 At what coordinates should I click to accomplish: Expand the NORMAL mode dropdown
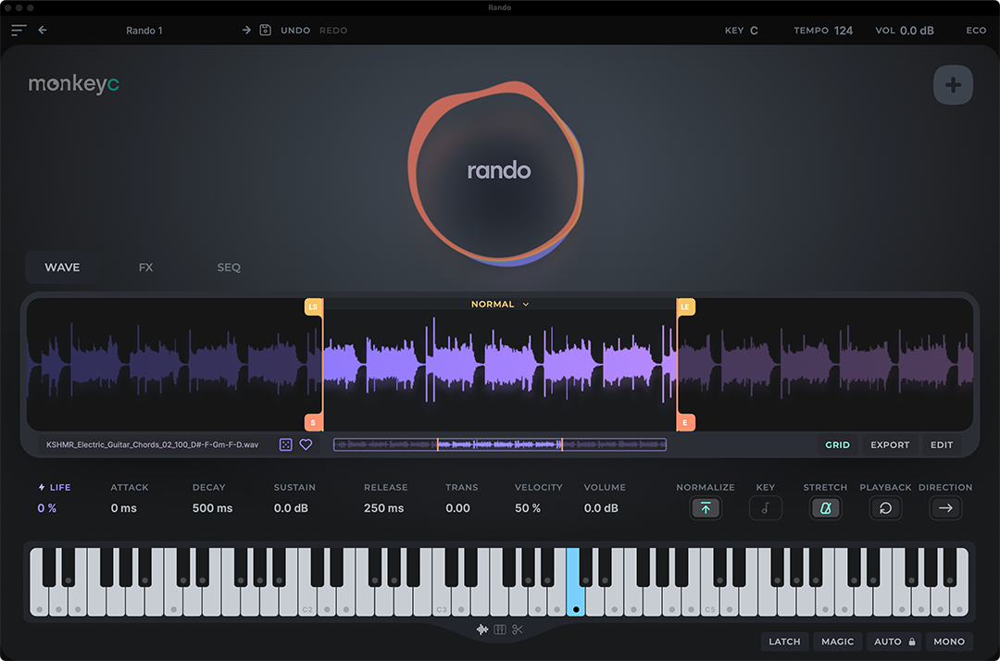[500, 305]
